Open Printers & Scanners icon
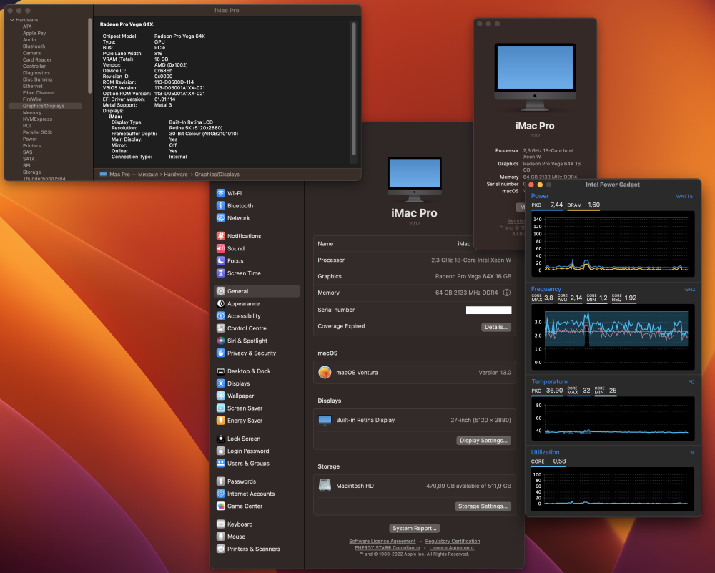This screenshot has height=573, width=715. point(221,549)
